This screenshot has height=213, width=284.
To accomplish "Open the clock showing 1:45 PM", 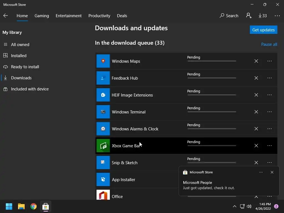I will [x=263, y=206].
